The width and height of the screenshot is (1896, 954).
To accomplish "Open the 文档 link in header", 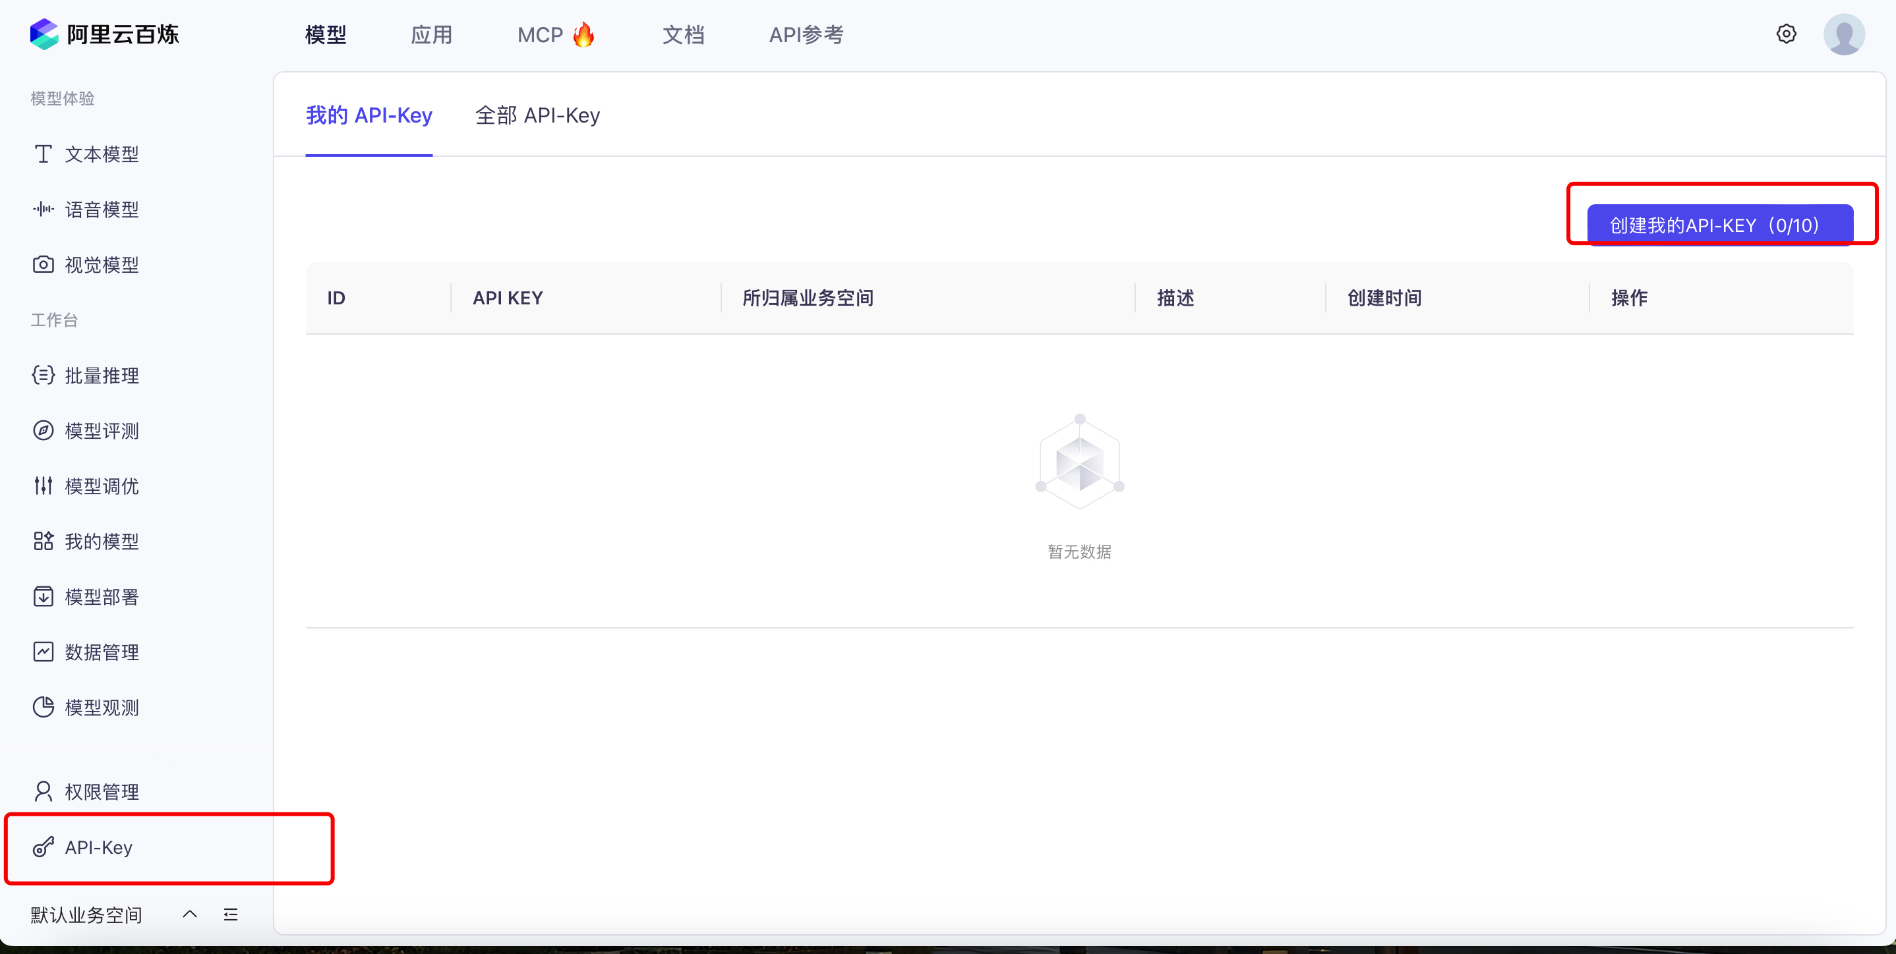I will point(682,34).
